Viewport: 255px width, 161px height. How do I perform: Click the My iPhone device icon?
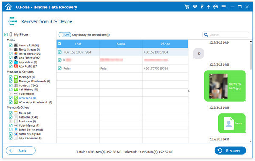pos(11,34)
